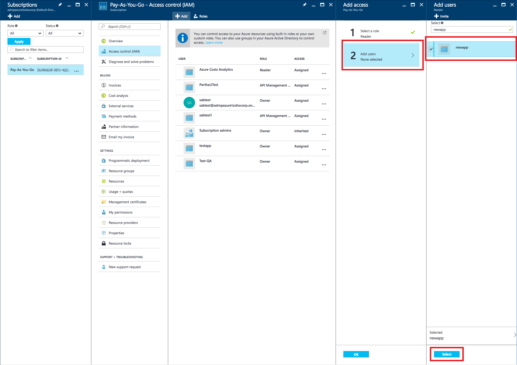Click the My permissions person icon
This screenshot has height=365, width=517.
[104, 212]
